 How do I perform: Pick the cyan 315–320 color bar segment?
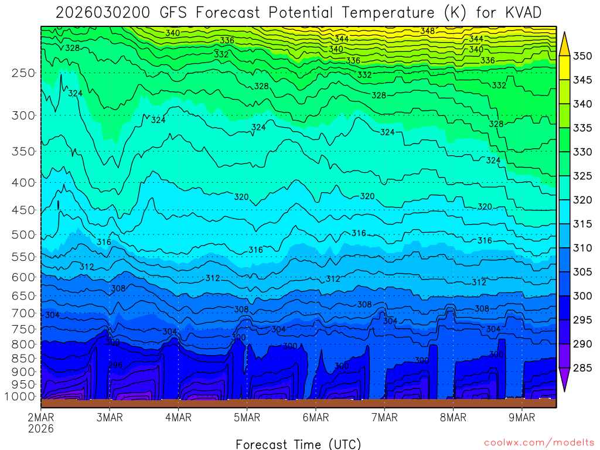pos(564,212)
